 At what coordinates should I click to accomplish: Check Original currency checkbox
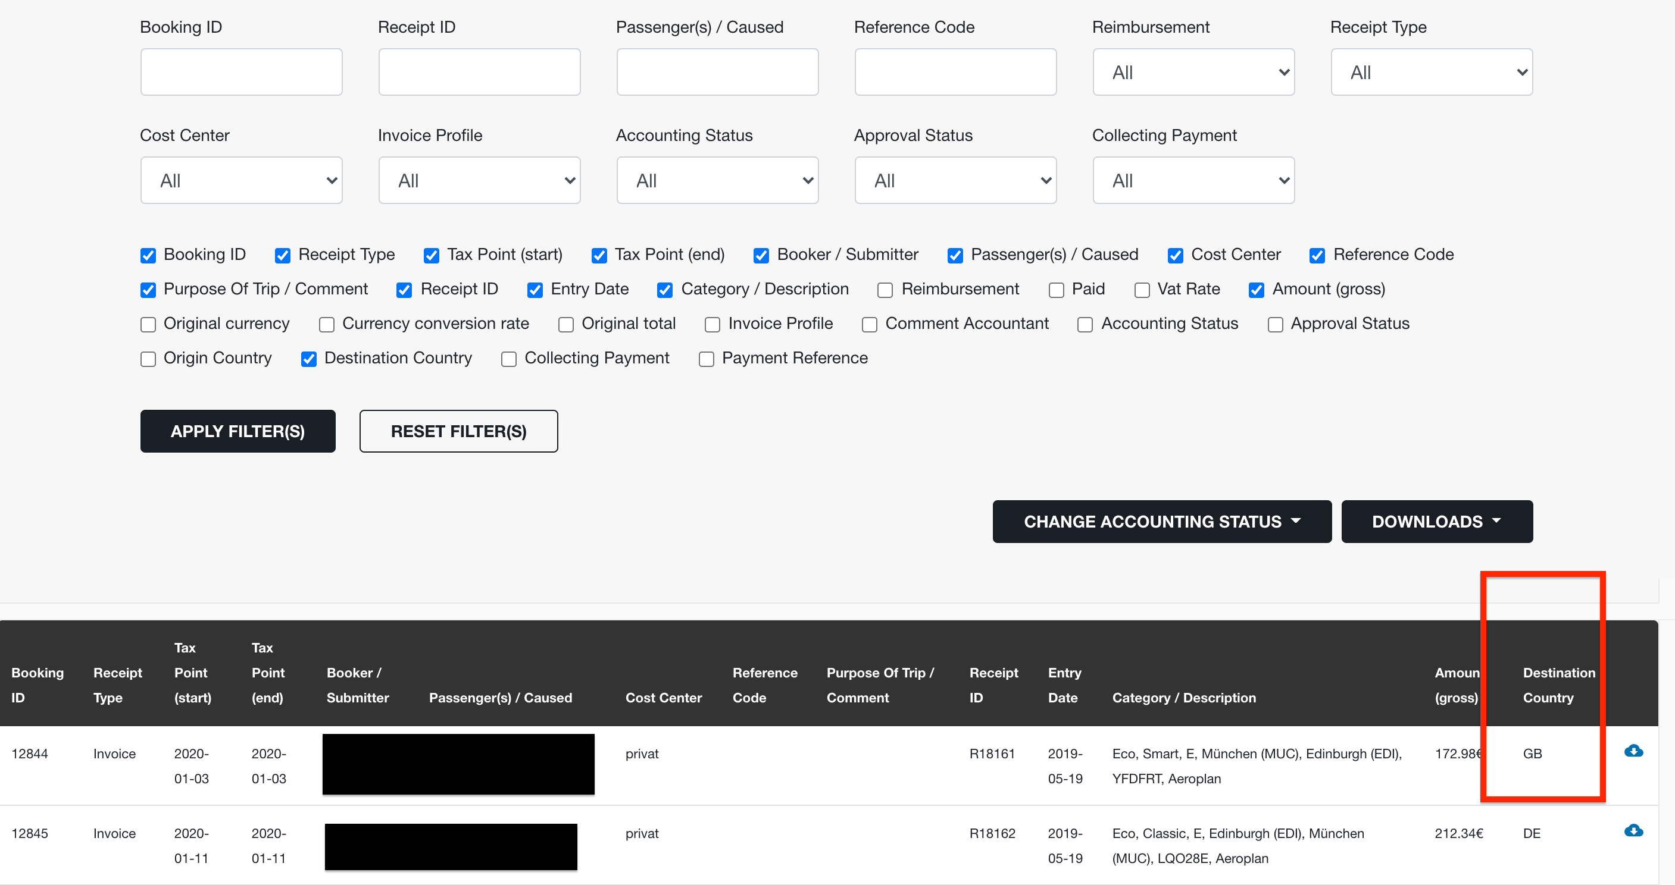(148, 324)
